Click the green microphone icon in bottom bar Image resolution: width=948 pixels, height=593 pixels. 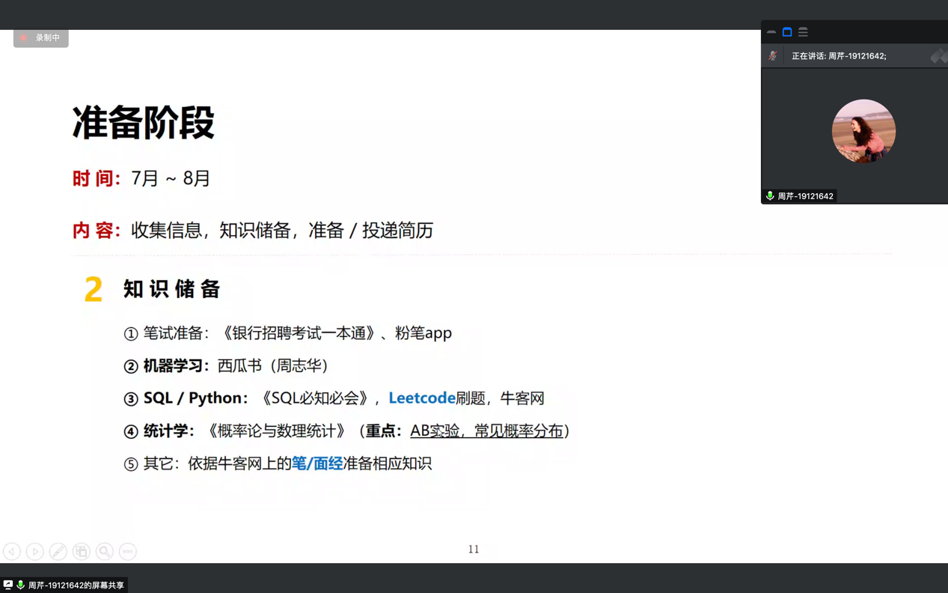click(x=20, y=585)
